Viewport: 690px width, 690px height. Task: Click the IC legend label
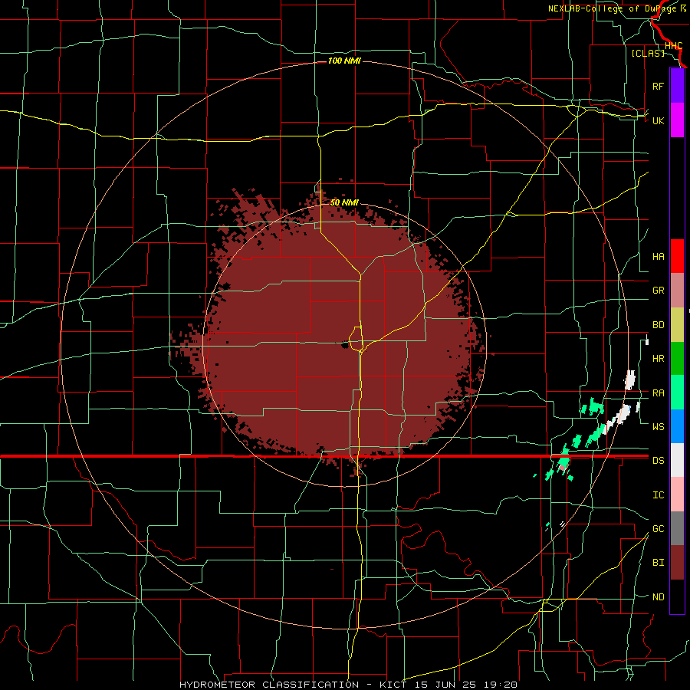[658, 495]
